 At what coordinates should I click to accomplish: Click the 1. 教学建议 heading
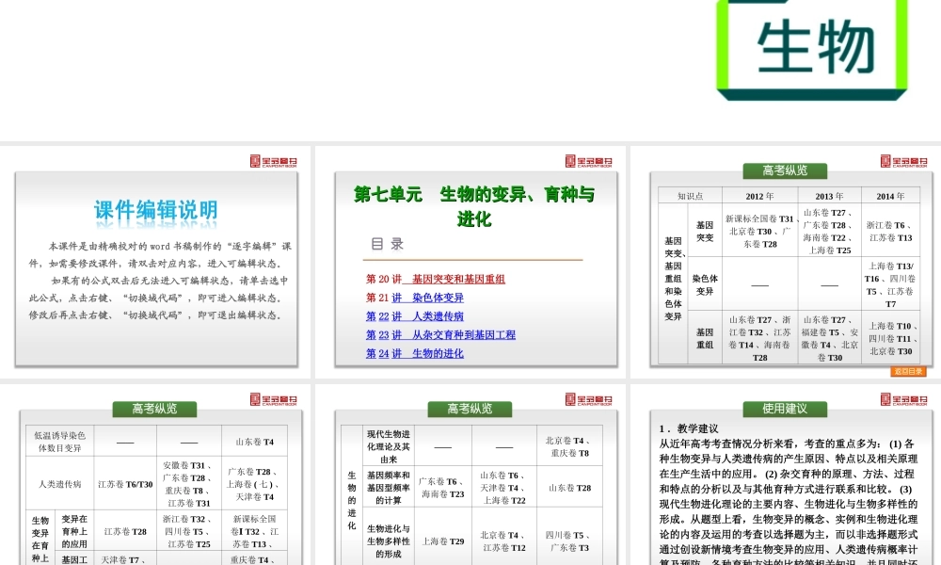tap(689, 428)
